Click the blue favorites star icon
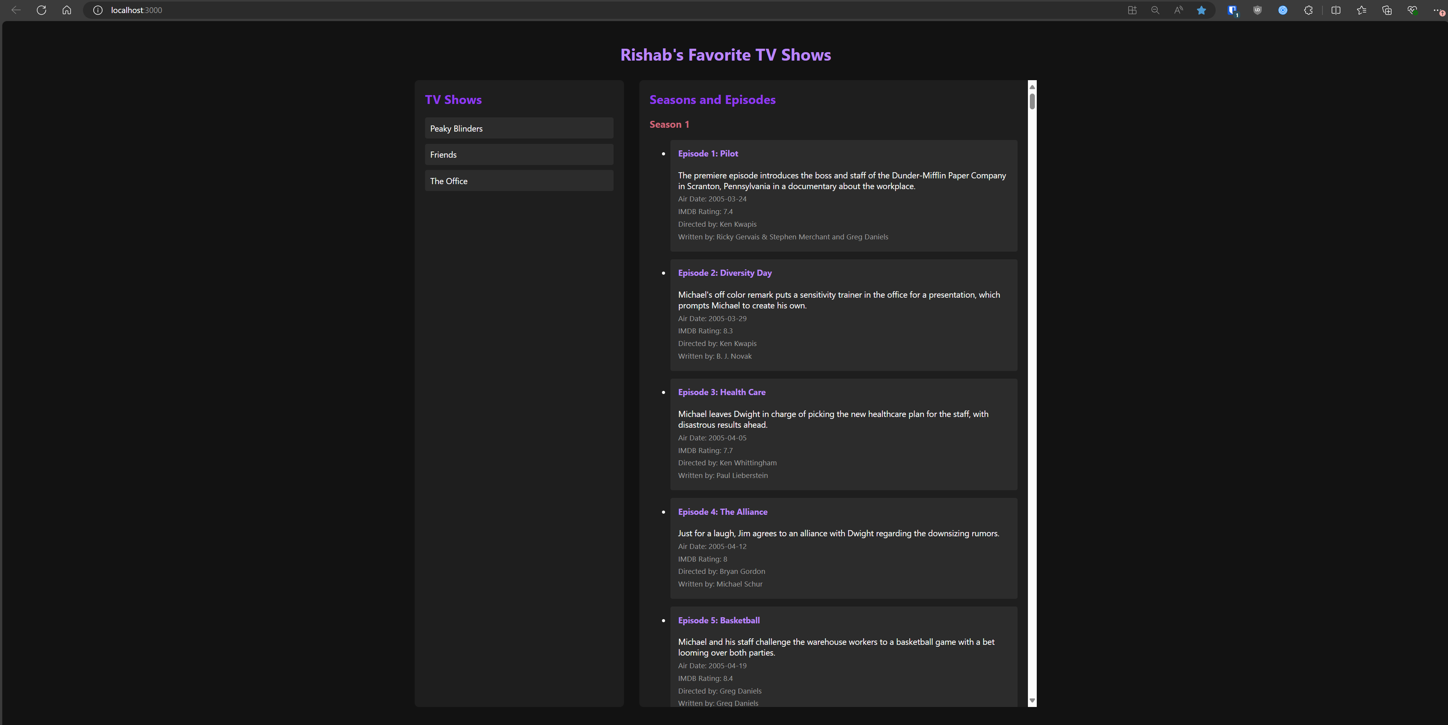 click(1201, 10)
